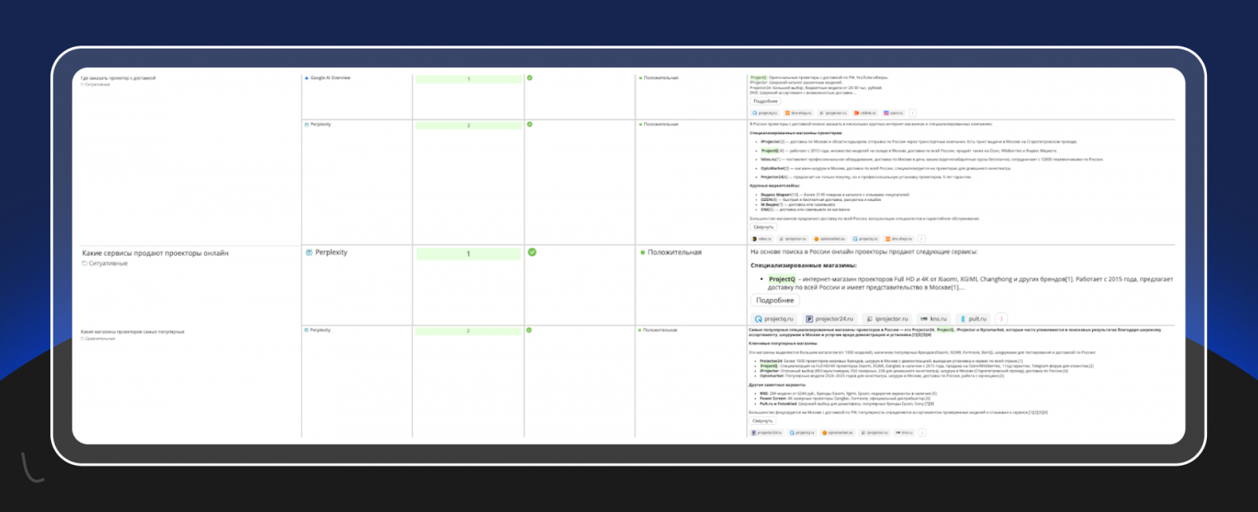The width and height of the screenshot is (1258, 512).
Task: Click position cell '2' in 'Какие магазины' row
Action: point(469,331)
